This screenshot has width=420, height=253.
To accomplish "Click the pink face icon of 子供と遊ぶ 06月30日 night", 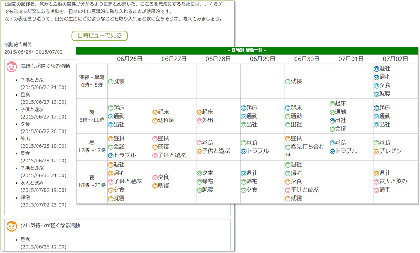I will [x=288, y=190].
